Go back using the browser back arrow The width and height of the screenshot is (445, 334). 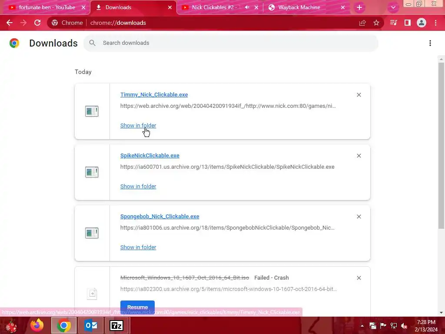(x=10, y=23)
